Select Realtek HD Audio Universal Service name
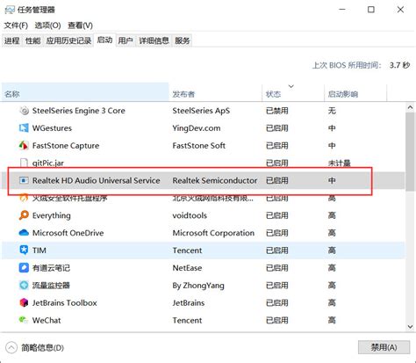Image resolution: width=416 pixels, height=363 pixels. tap(96, 180)
